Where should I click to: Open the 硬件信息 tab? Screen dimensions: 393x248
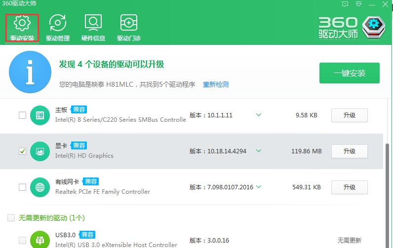[x=93, y=28]
